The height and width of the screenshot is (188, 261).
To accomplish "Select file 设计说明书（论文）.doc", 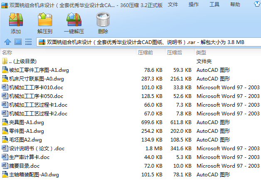I will [x=130, y=148].
